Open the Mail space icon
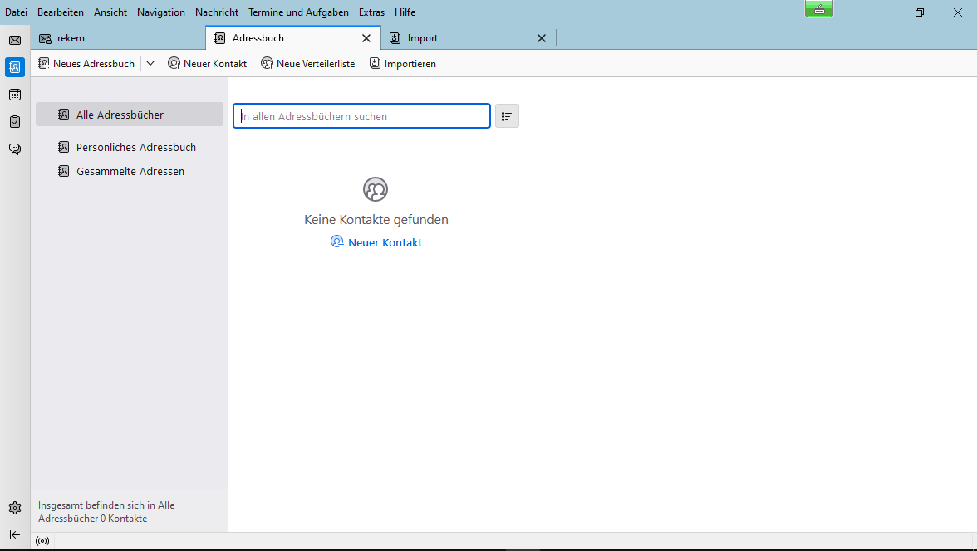This screenshot has width=977, height=551. pos(15,40)
